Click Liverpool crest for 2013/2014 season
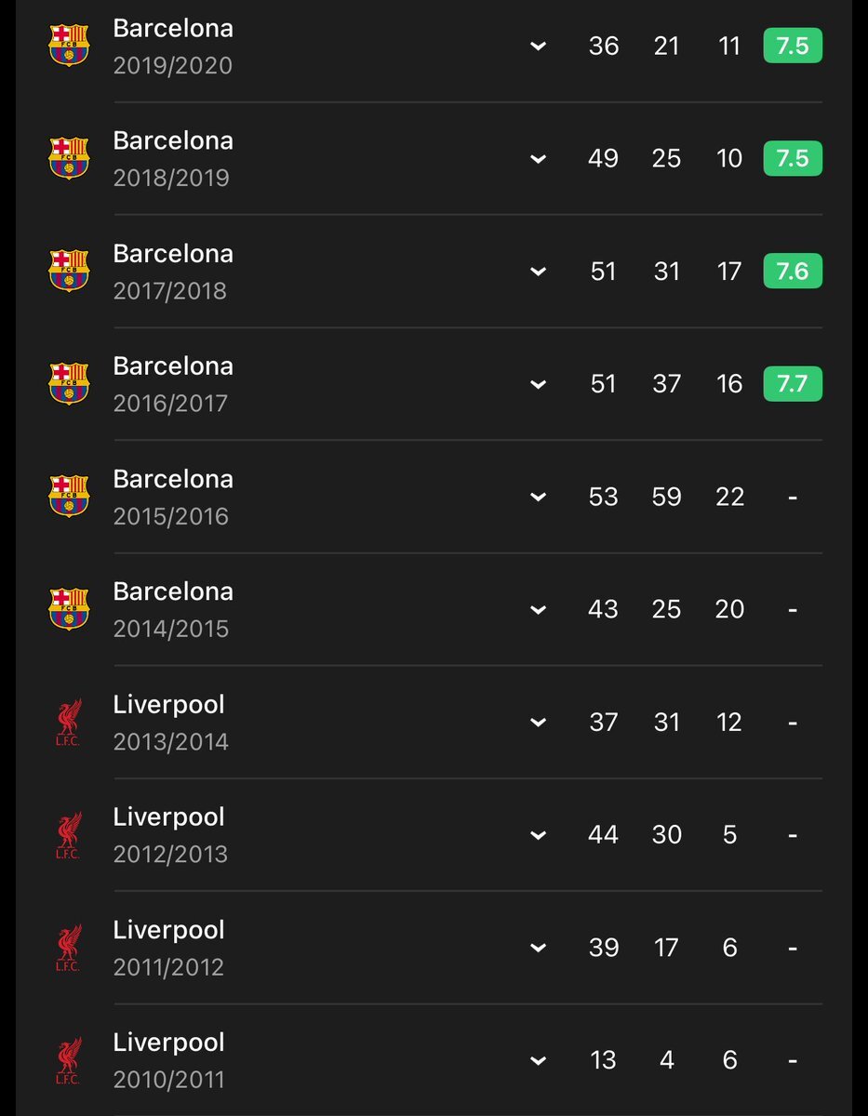868x1116 pixels. pyautogui.click(x=69, y=722)
